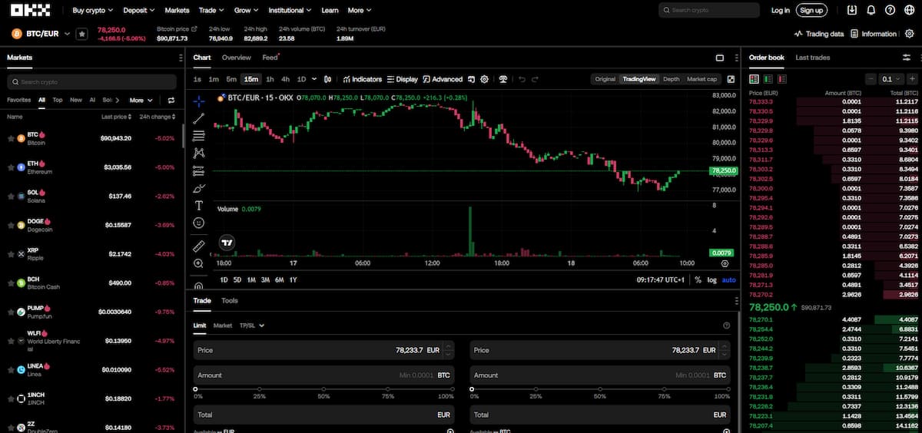This screenshot has width=922, height=433.
Task: Open TP/SL order type dropdown
Action: [251, 326]
